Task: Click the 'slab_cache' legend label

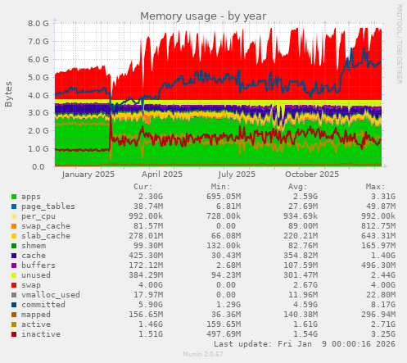Action: point(46,236)
